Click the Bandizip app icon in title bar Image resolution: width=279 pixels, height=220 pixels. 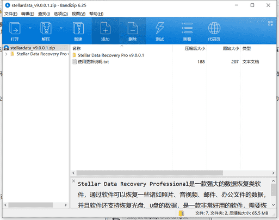[8, 5]
